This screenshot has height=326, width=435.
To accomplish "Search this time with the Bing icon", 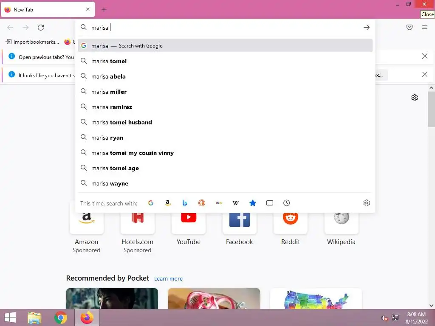I will click(185, 203).
